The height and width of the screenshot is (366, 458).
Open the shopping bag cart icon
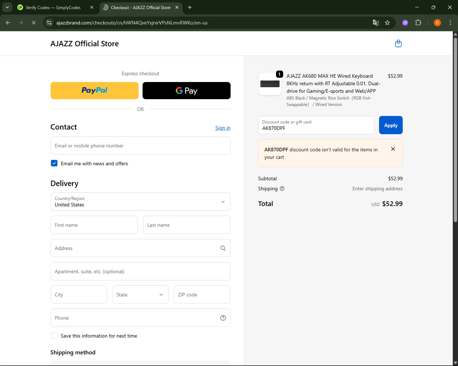point(398,44)
